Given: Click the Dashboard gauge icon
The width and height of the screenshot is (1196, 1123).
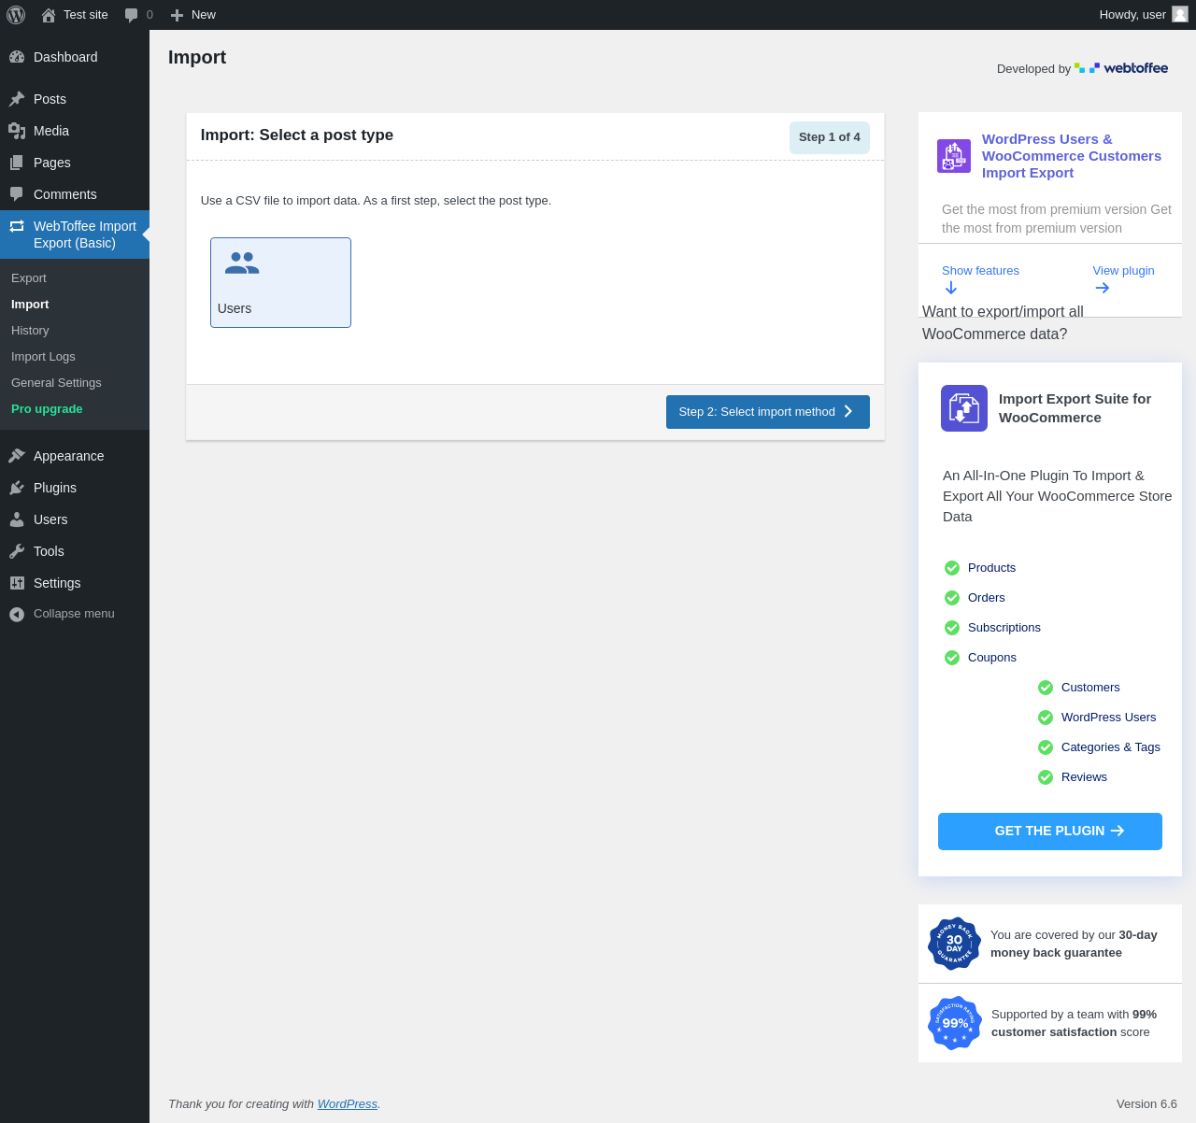Looking at the screenshot, I should tap(17, 57).
